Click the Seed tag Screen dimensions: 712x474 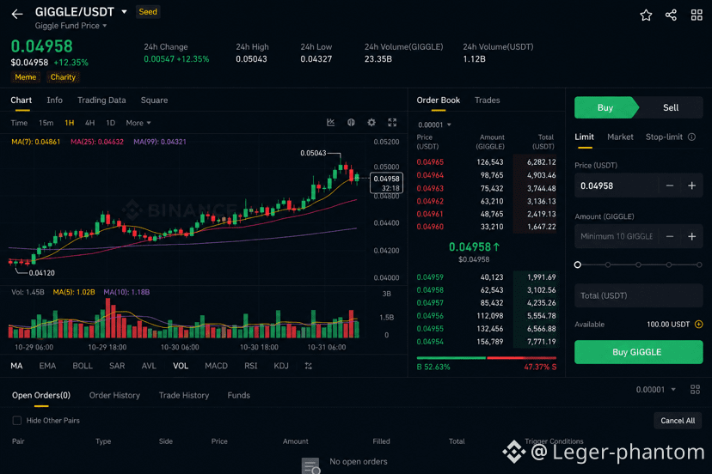click(148, 12)
